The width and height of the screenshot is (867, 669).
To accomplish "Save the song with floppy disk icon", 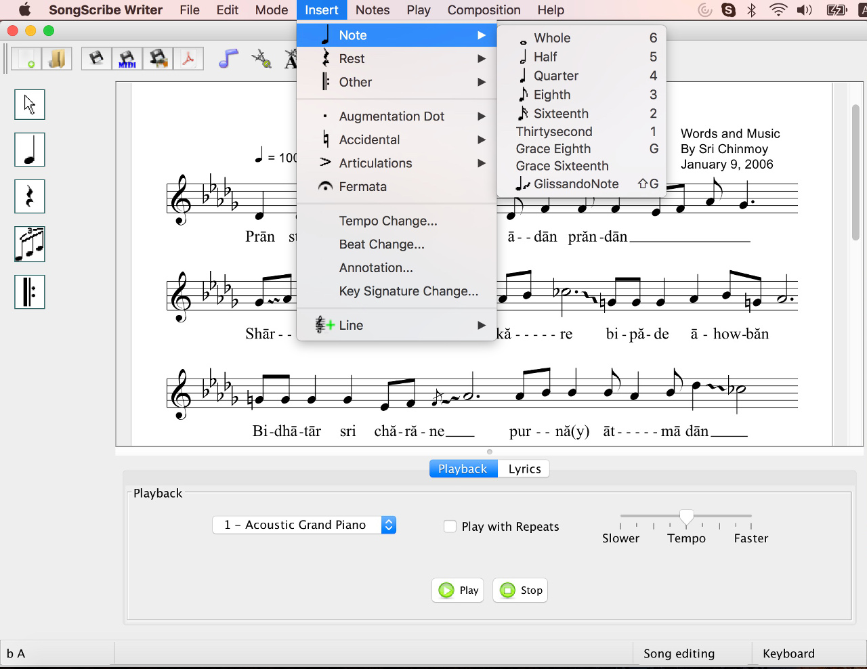I will (97, 59).
